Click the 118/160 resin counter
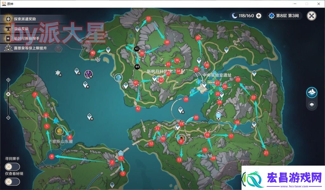 [x=246, y=16]
